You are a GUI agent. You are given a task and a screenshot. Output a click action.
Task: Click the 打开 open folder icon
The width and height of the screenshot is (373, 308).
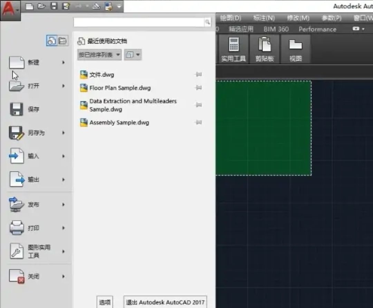click(x=17, y=86)
